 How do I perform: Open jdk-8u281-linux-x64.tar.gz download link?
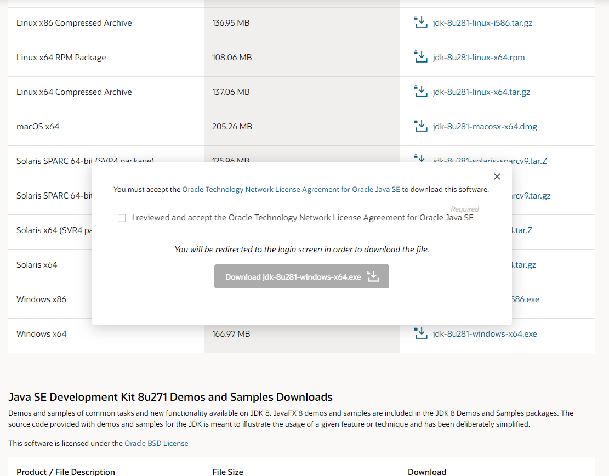coord(481,92)
